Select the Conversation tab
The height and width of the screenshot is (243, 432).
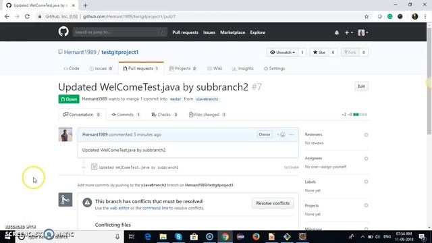[x=82, y=115]
